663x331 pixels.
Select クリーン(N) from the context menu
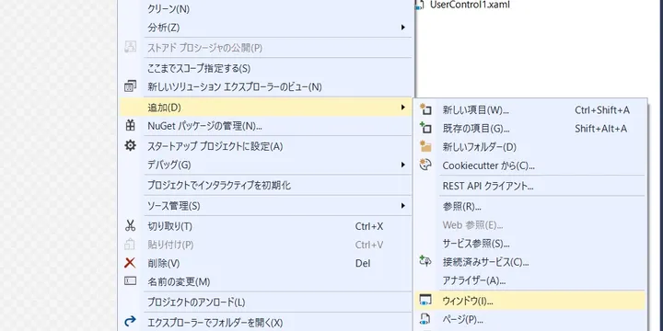click(x=265, y=9)
